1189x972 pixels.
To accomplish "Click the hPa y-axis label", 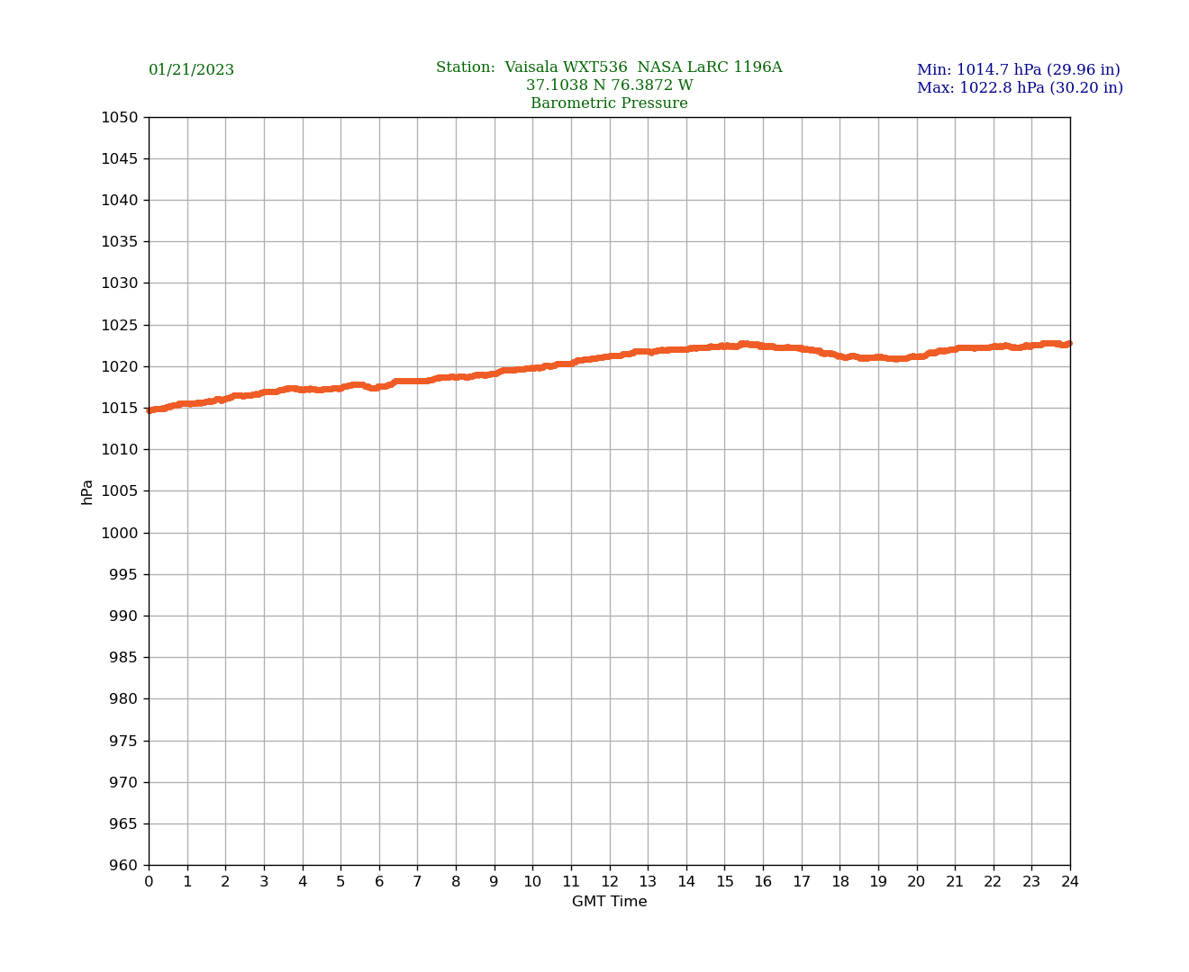I will [87, 491].
